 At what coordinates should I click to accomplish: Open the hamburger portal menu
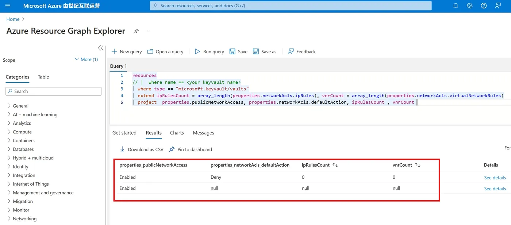8,6
